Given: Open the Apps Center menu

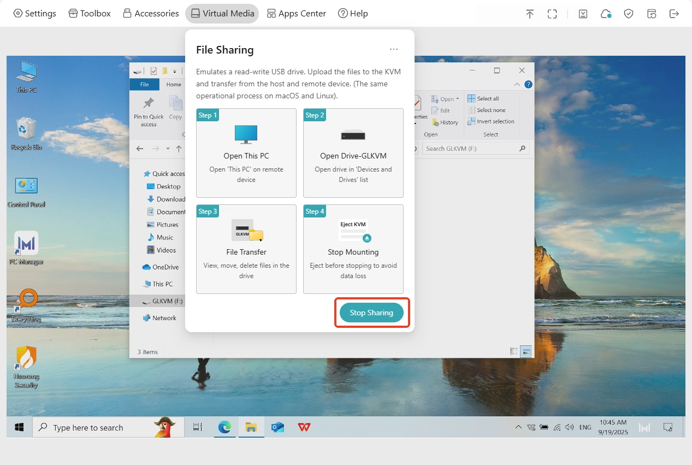Looking at the screenshot, I should click(296, 14).
